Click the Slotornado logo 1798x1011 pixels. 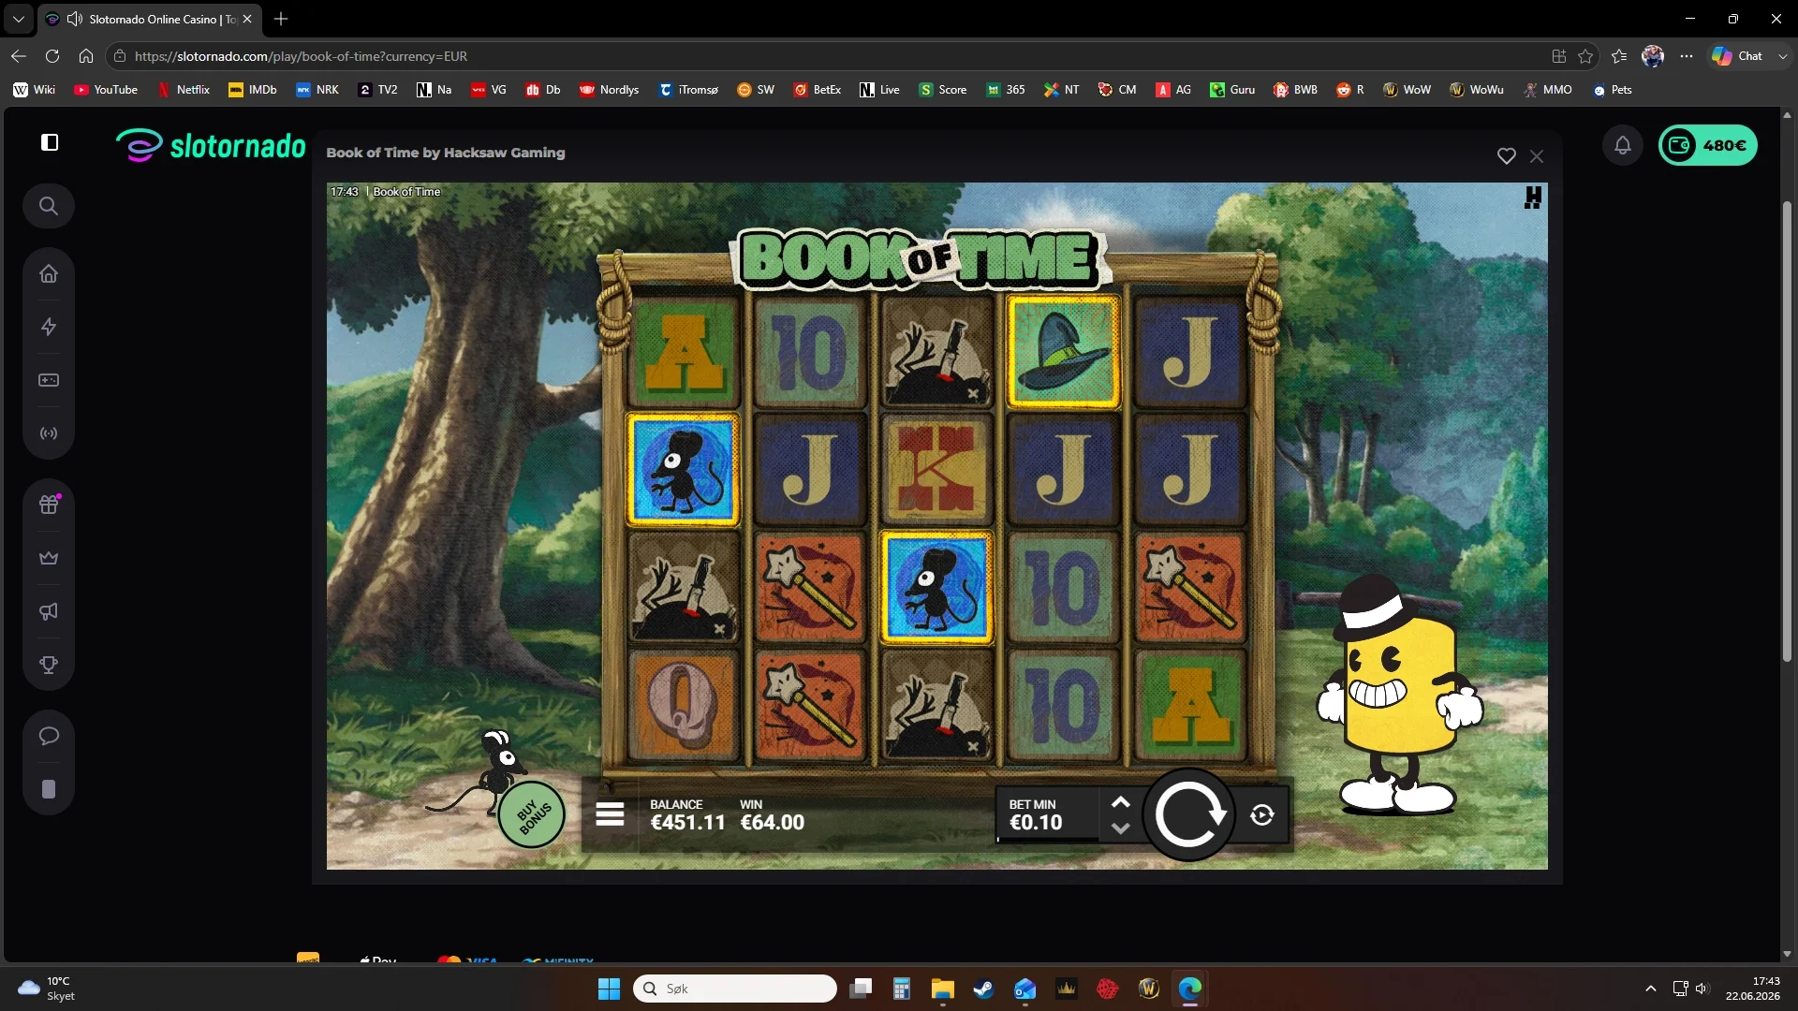pyautogui.click(x=211, y=146)
